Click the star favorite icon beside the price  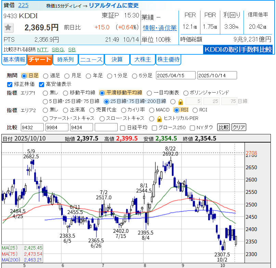pyautogui.click(x=9, y=27)
